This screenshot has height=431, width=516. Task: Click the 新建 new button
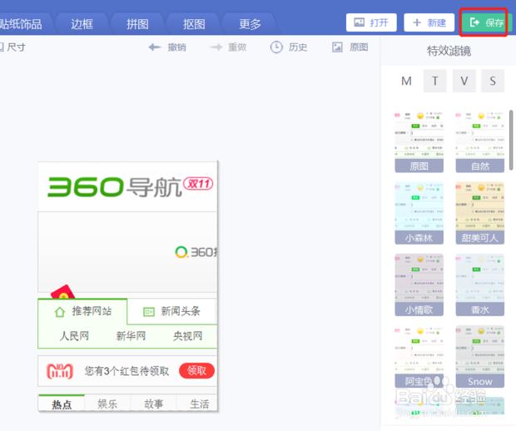tap(429, 22)
